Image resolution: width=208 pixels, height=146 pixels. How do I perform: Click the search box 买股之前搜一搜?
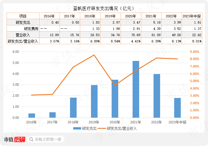(x=46, y=139)
